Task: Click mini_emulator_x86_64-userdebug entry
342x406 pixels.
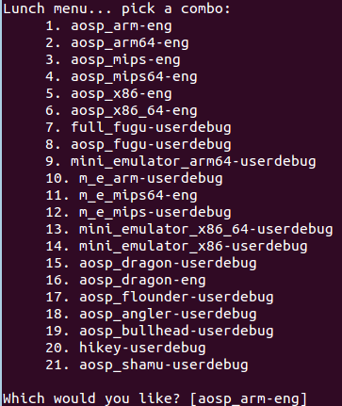Action: click(206, 230)
